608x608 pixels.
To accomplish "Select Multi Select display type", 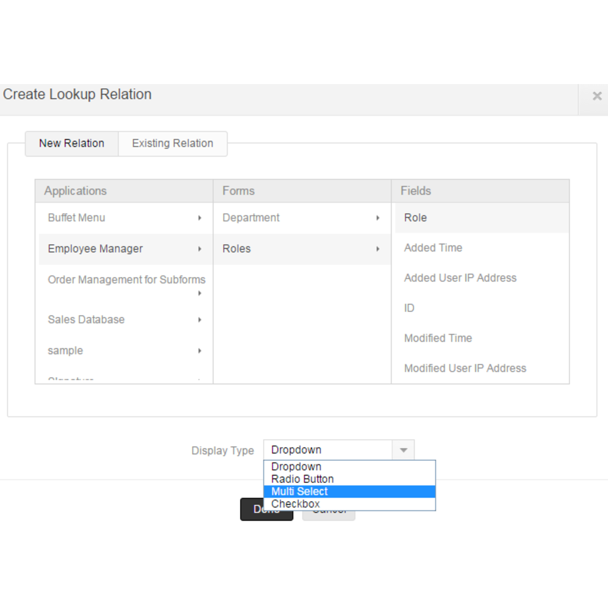I will (x=299, y=491).
